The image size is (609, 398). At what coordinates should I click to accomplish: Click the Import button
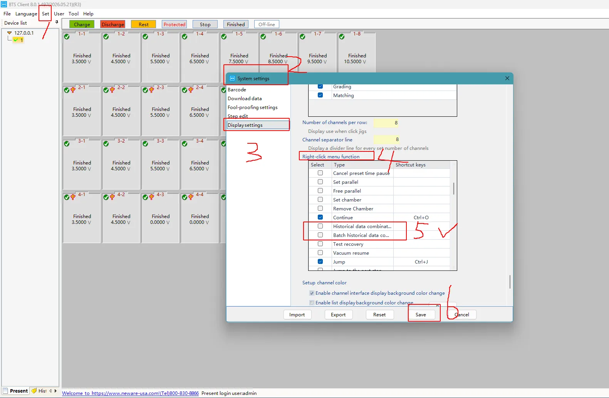(x=297, y=315)
